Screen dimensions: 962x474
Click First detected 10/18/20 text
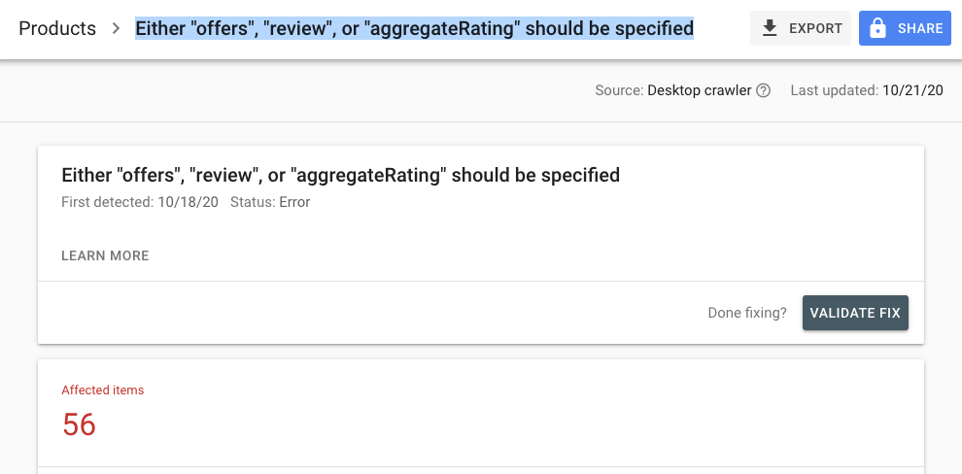click(x=140, y=202)
